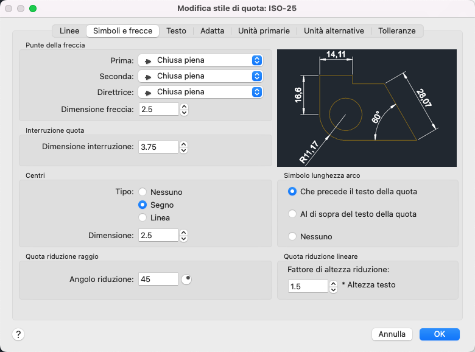Switch to the Linee tab
Image resolution: width=475 pixels, height=352 pixels.
click(69, 30)
